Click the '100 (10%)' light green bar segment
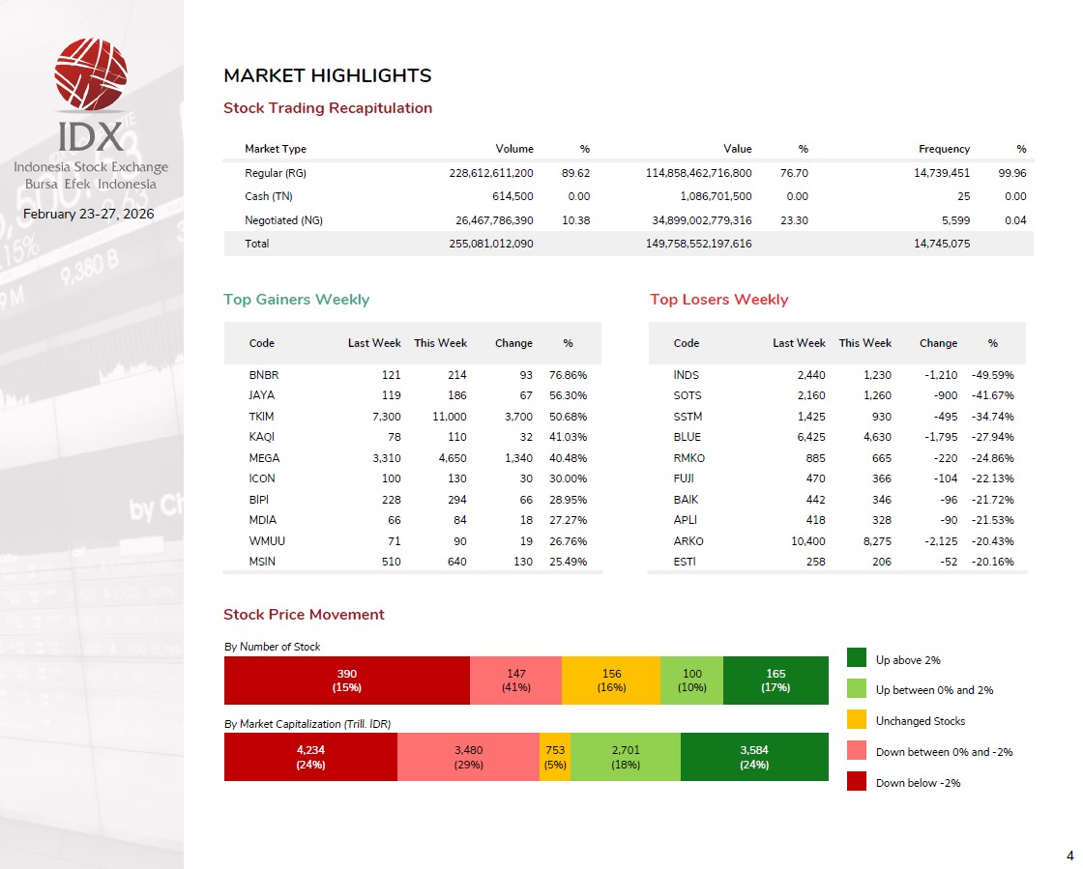1083x869 pixels. [692, 681]
